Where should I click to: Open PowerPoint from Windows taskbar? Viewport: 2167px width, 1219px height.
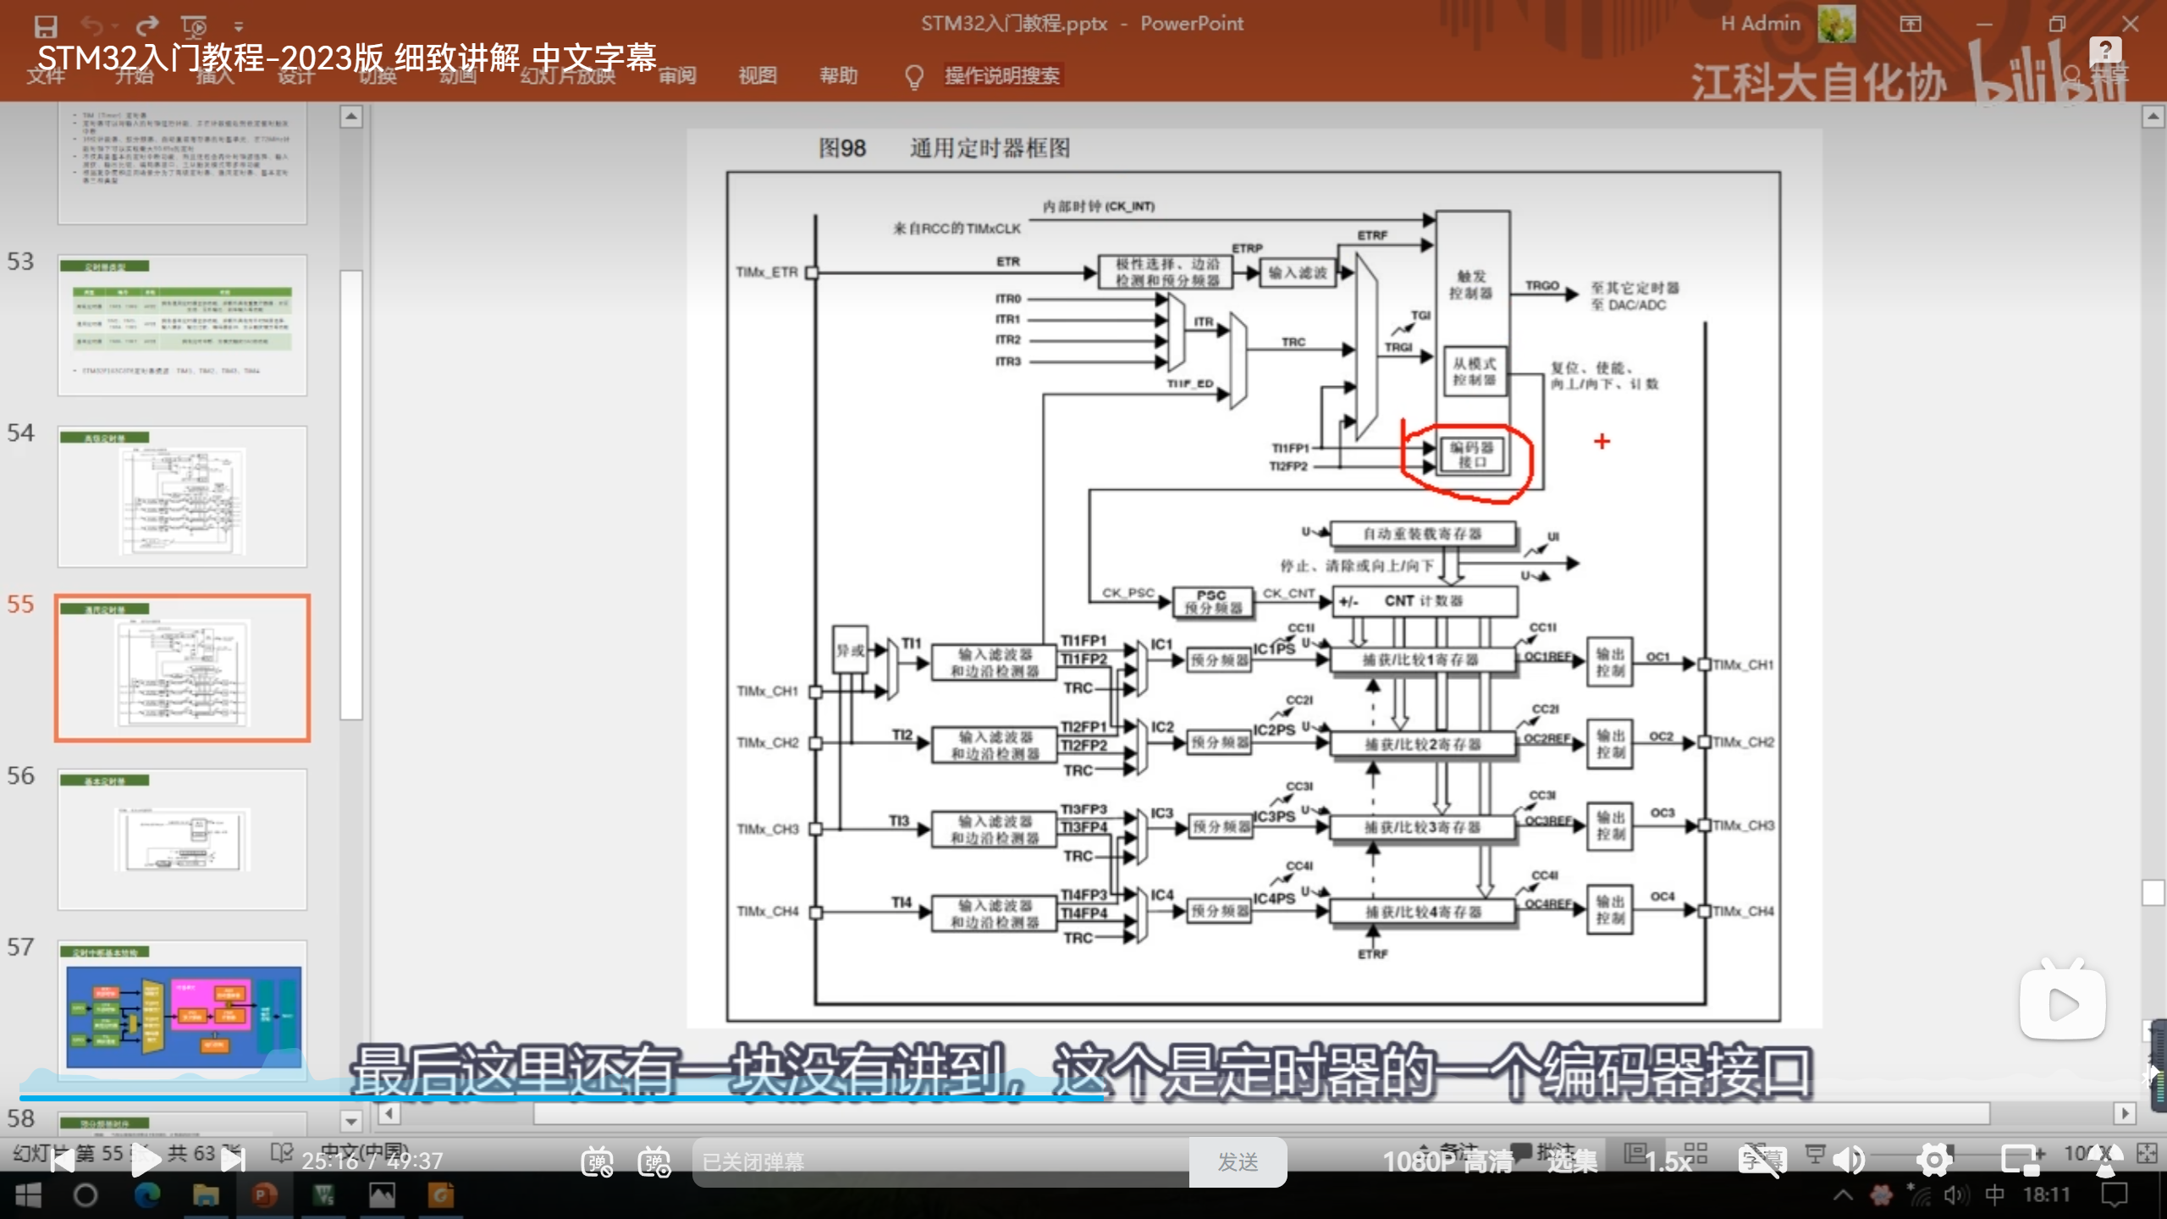click(x=264, y=1195)
